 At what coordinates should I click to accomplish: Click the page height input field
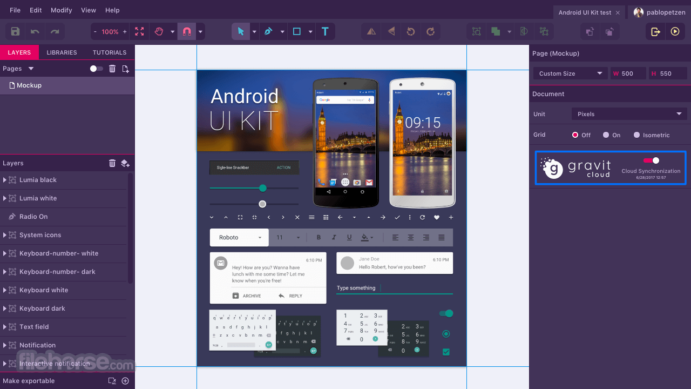pyautogui.click(x=668, y=73)
